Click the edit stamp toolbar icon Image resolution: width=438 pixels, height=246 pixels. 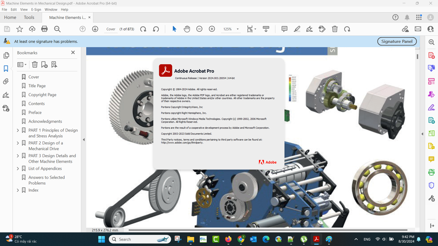click(x=322, y=29)
